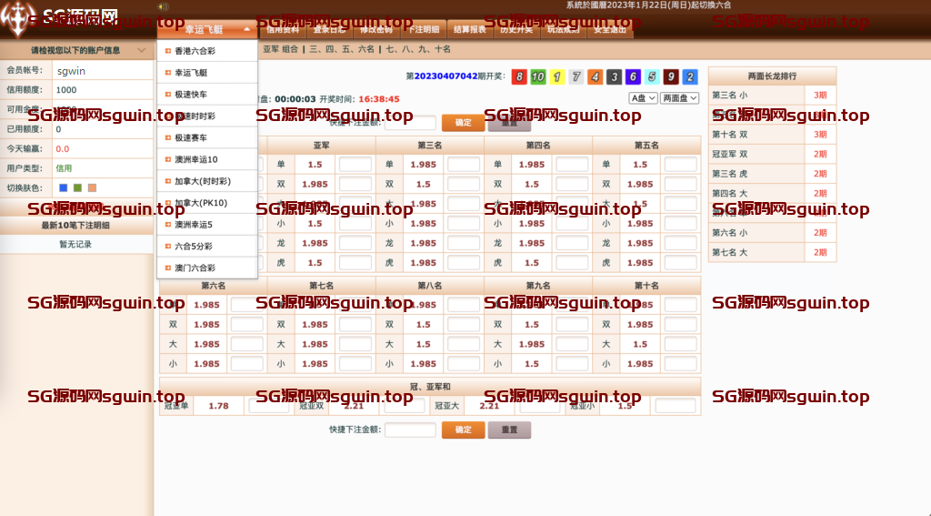The width and height of the screenshot is (931, 516).
Task: Click the orange number 4 result ball
Action: (595, 77)
